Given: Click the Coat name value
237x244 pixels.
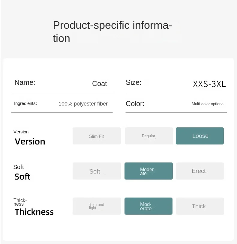Looking at the screenshot, I should 100,84.
